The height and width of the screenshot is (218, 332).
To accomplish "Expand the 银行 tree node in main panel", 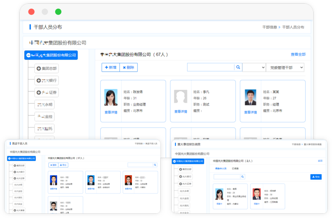I will tap(39, 80).
